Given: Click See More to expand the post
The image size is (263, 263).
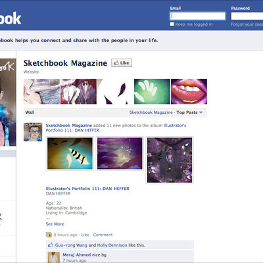Looking at the screenshot, I should click(x=55, y=224).
